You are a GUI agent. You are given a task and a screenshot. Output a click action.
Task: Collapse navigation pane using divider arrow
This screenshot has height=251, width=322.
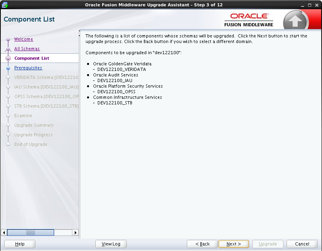click(80, 31)
